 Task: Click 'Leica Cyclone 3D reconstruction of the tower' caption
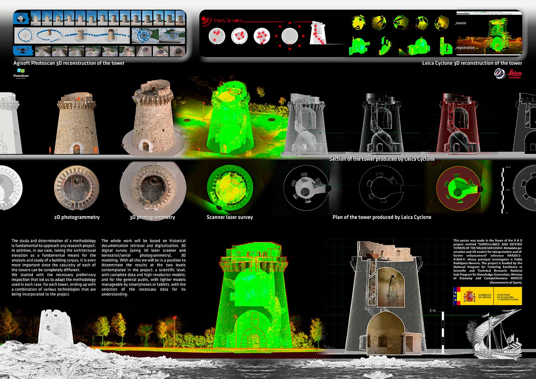point(472,63)
